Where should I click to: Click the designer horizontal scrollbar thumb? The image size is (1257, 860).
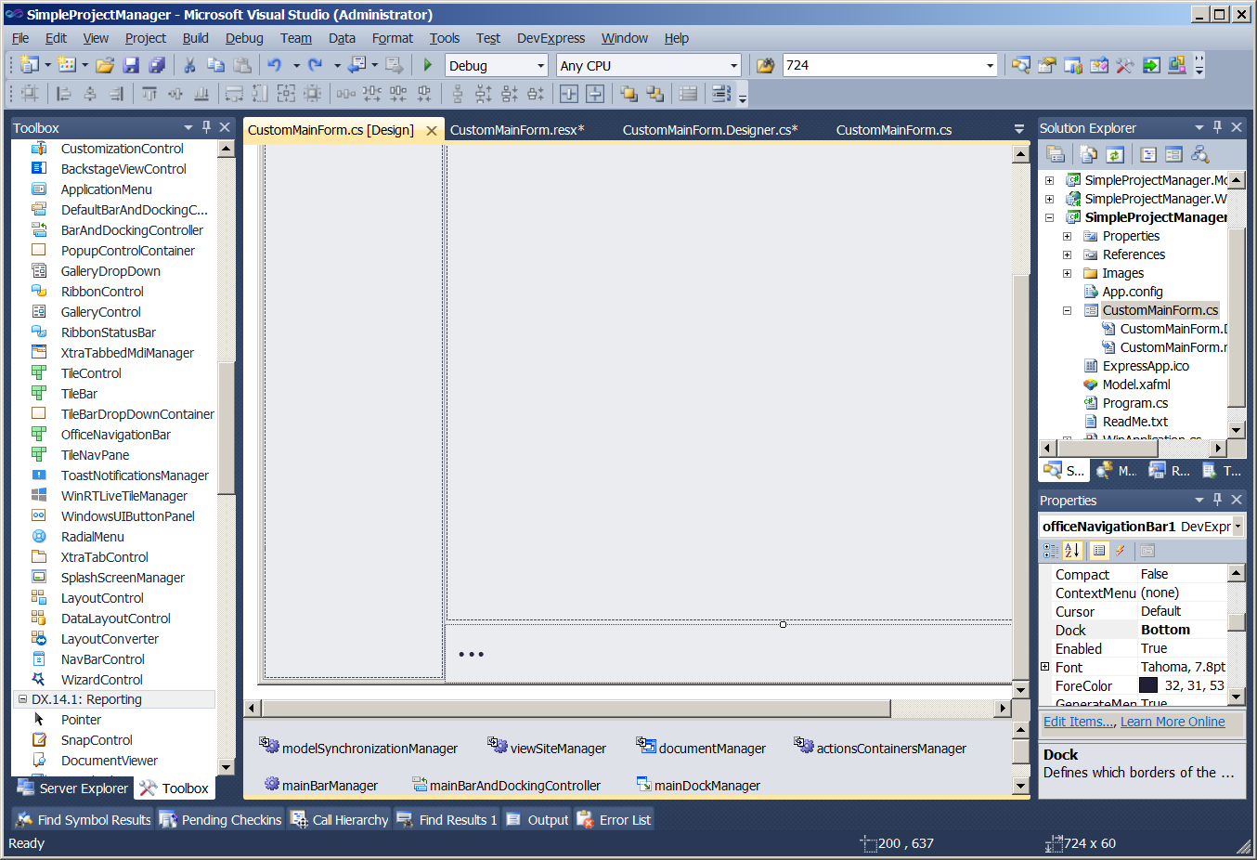576,708
